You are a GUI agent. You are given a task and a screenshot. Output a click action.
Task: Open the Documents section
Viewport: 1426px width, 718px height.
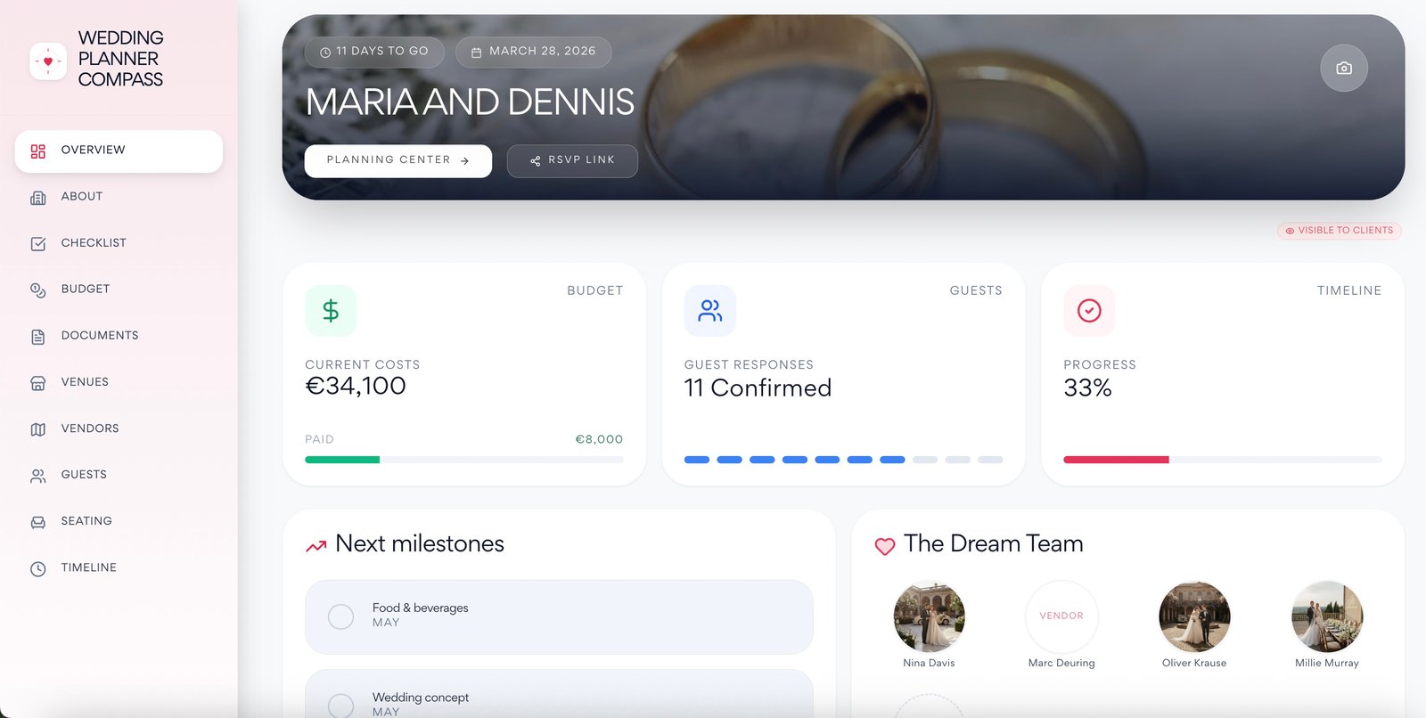[x=119, y=336]
